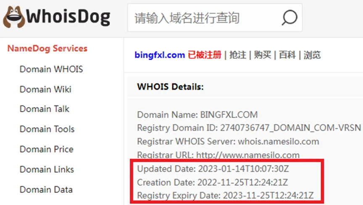The image size is (363, 205).
Task: Click the 抢注 link
Action: click(237, 55)
